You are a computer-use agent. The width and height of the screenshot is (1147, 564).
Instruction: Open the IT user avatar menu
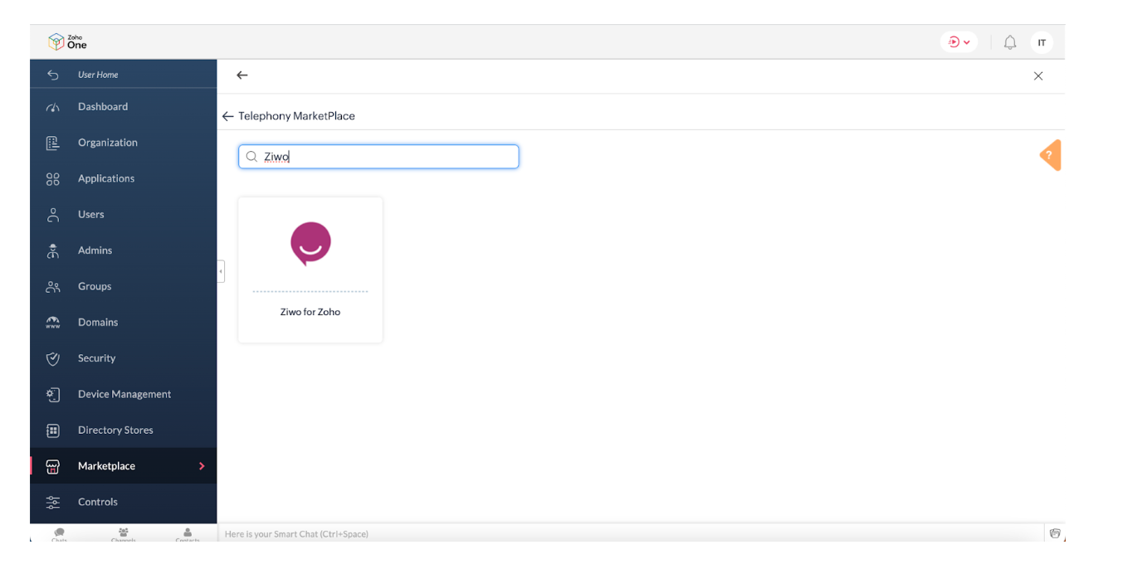[1042, 42]
